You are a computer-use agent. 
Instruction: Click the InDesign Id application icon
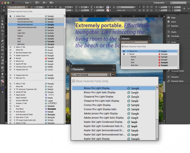pyautogui.click(x=13, y=3)
